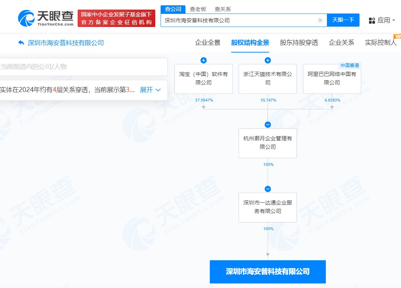
Task: Collapse node above 杭州灏月企业管理有限公司
Action: (268, 125)
